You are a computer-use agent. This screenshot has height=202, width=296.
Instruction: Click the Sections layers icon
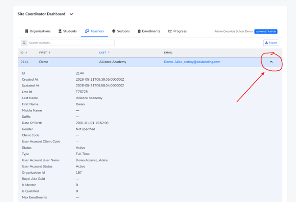tap(114, 31)
